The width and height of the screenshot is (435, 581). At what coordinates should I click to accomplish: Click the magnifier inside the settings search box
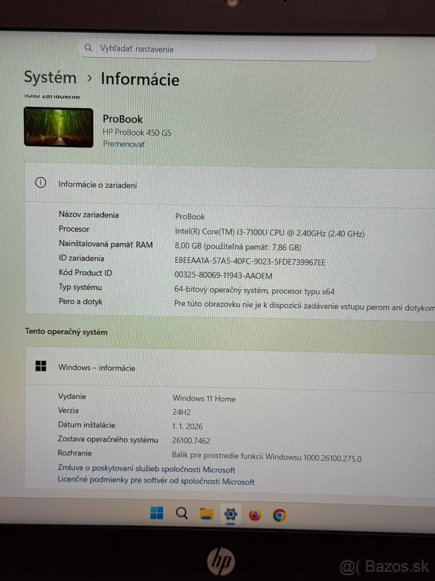(x=88, y=48)
